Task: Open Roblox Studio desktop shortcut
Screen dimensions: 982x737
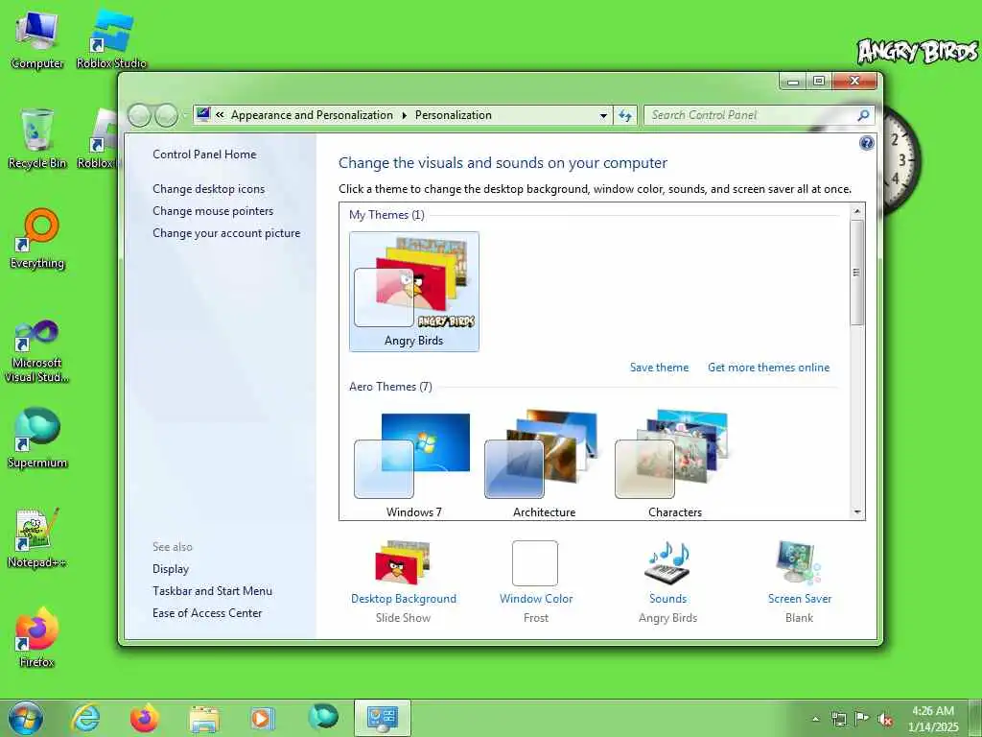Action: pyautogui.click(x=111, y=38)
